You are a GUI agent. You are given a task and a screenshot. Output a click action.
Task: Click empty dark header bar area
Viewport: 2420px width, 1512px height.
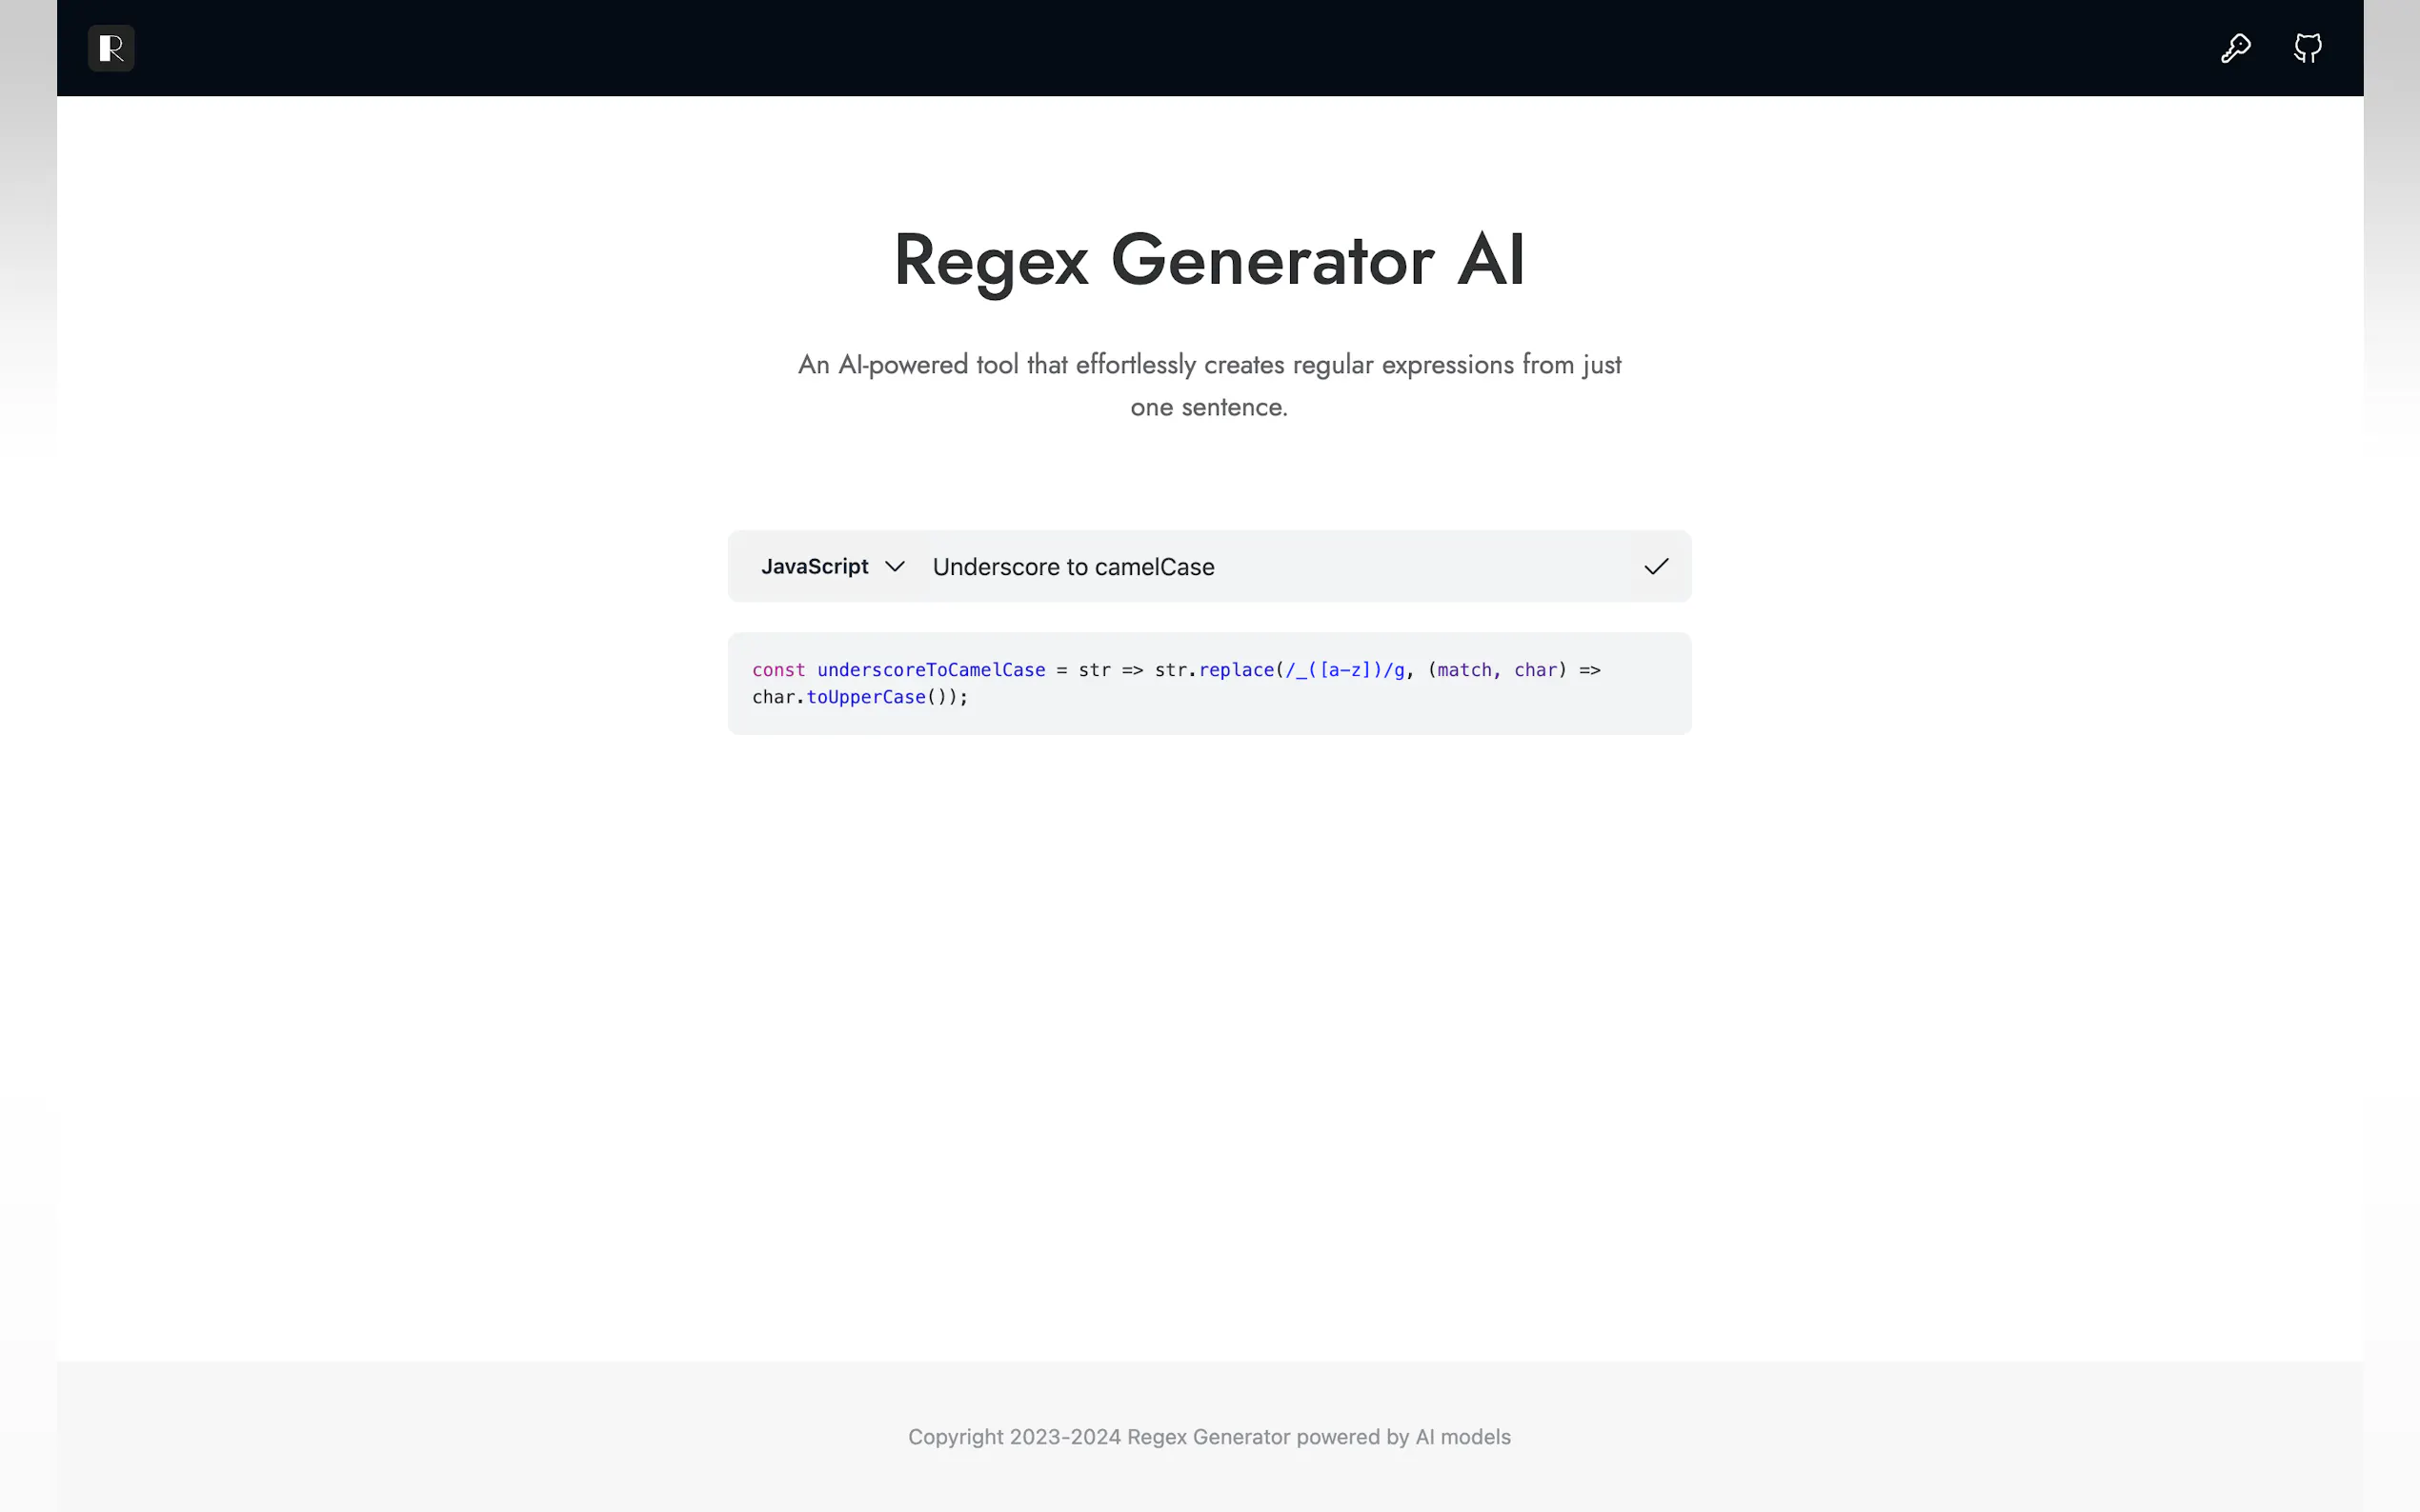tap(1200, 48)
